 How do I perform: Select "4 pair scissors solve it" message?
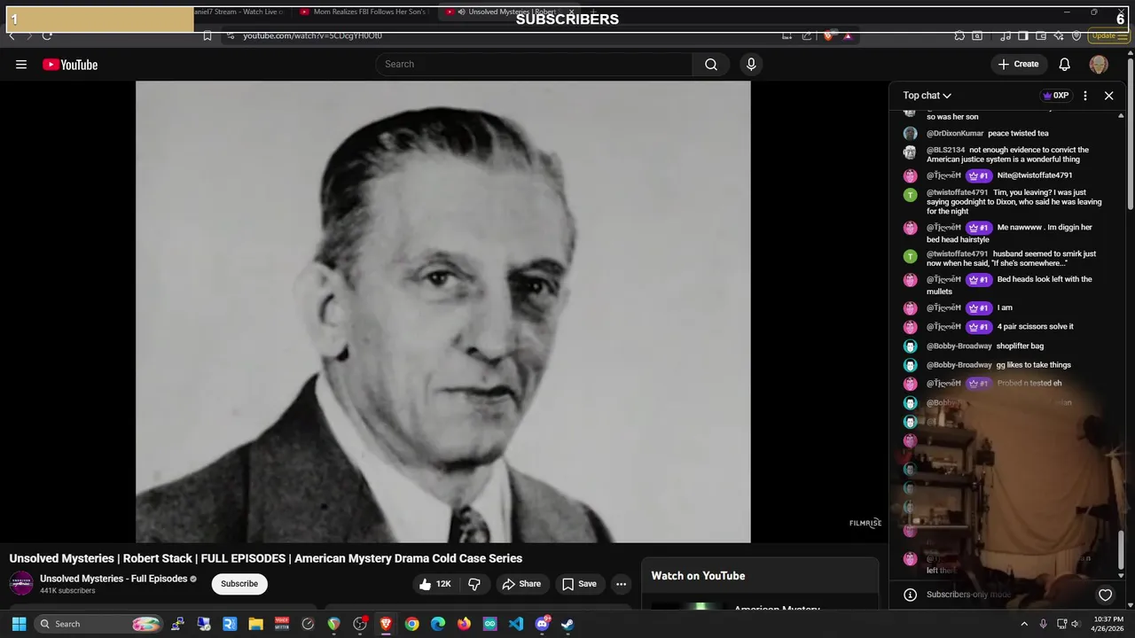[1035, 327]
